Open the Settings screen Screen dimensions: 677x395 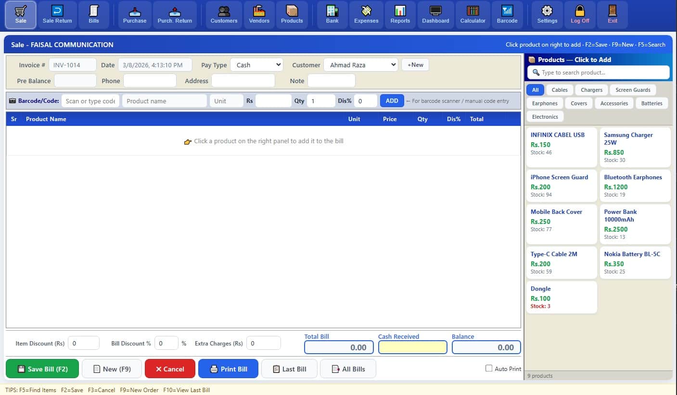(x=547, y=14)
